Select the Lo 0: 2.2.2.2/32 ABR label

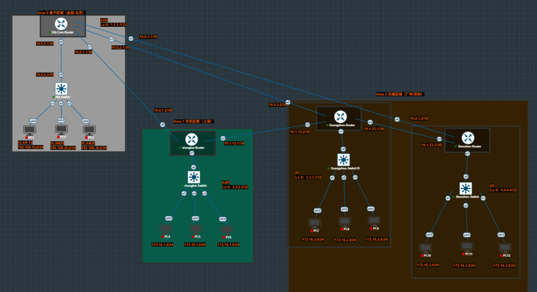235,187
